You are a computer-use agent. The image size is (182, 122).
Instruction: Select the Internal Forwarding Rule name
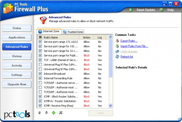[58, 78]
